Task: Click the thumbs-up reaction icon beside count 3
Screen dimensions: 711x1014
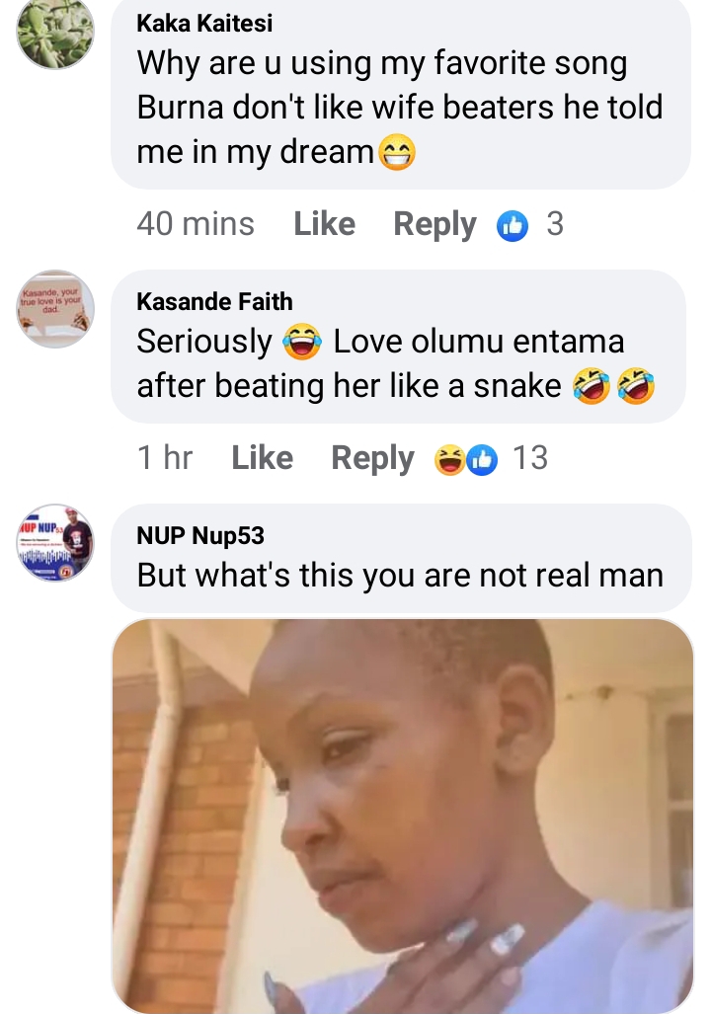Action: [512, 225]
